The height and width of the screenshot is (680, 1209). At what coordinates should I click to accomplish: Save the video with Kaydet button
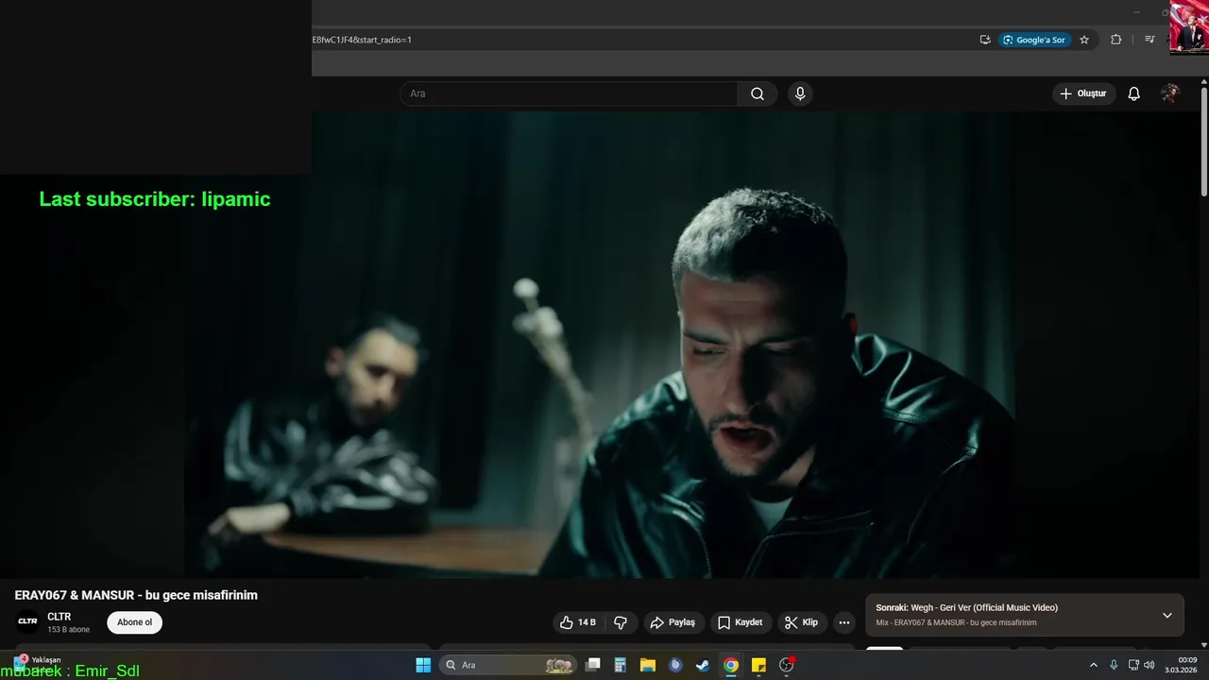tap(740, 622)
